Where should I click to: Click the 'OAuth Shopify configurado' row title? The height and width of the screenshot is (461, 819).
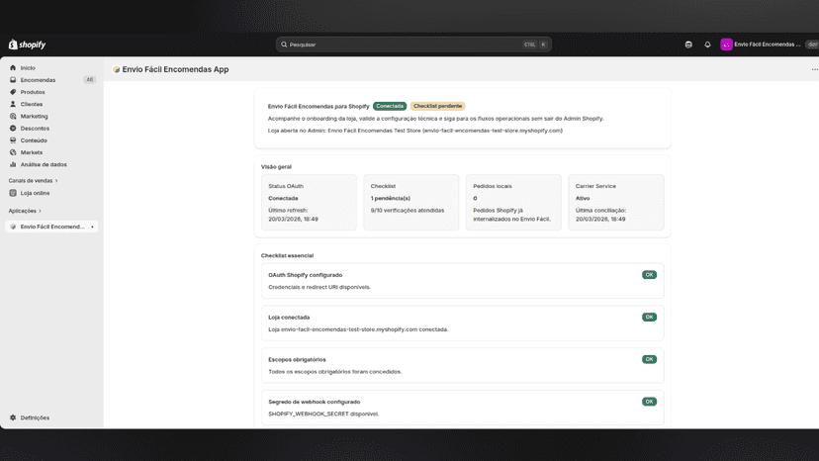pyautogui.click(x=305, y=275)
